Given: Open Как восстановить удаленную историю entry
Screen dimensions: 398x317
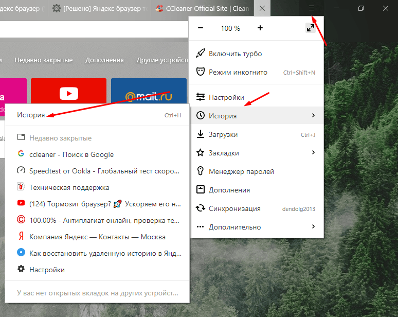Looking at the screenshot, I should click(97, 253).
